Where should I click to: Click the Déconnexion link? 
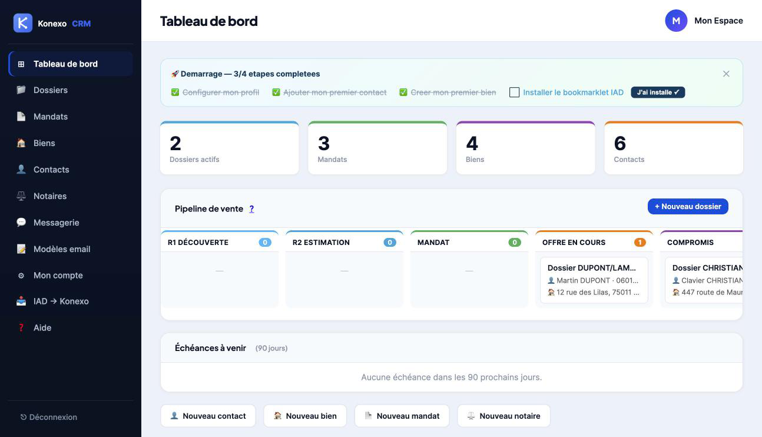point(48,417)
